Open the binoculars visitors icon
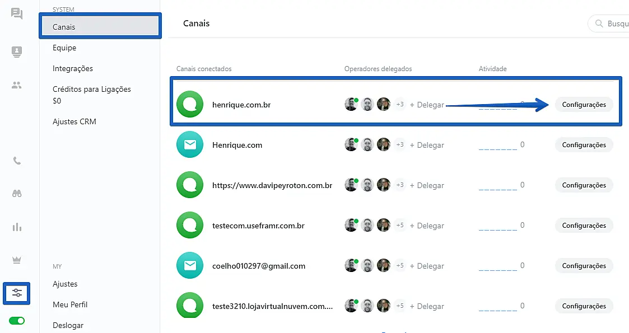Viewport: 629px width, 333px height. click(17, 194)
